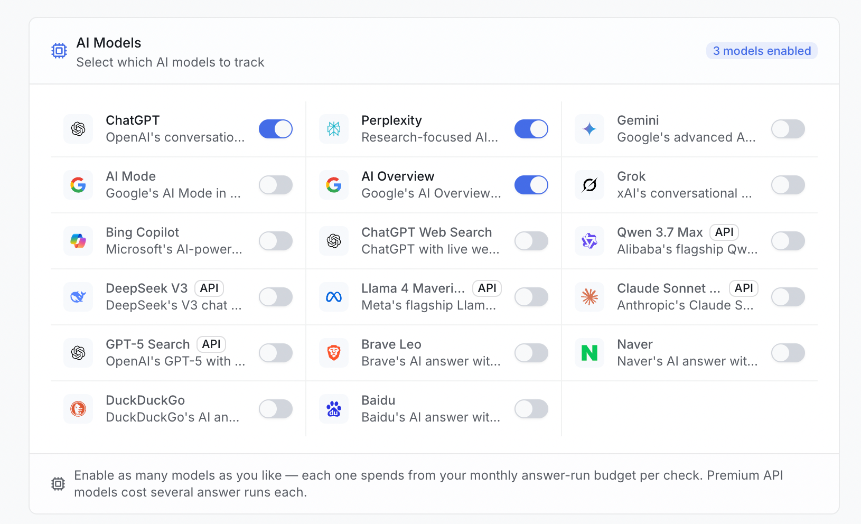
Task: Click the Gemini sparkle icon
Action: pos(589,129)
